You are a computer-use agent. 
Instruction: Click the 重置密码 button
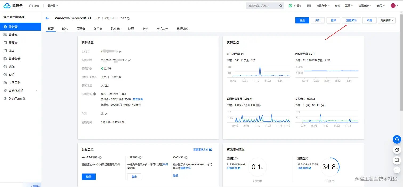click(x=351, y=20)
